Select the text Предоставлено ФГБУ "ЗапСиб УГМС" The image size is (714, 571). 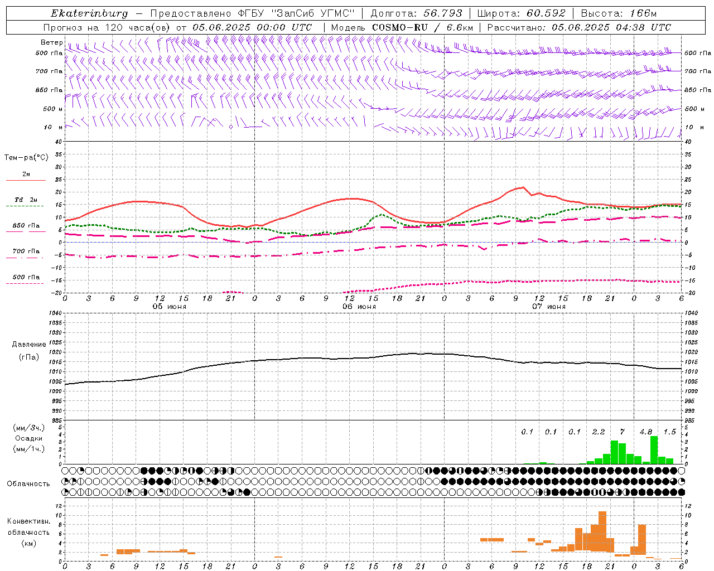[x=253, y=13]
